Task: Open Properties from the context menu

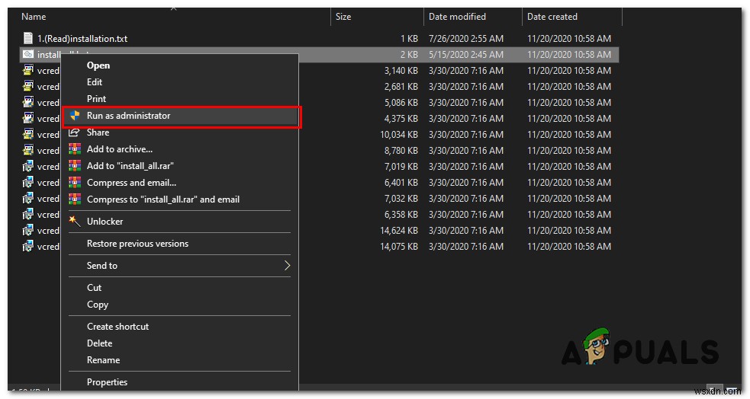Action: [x=107, y=382]
